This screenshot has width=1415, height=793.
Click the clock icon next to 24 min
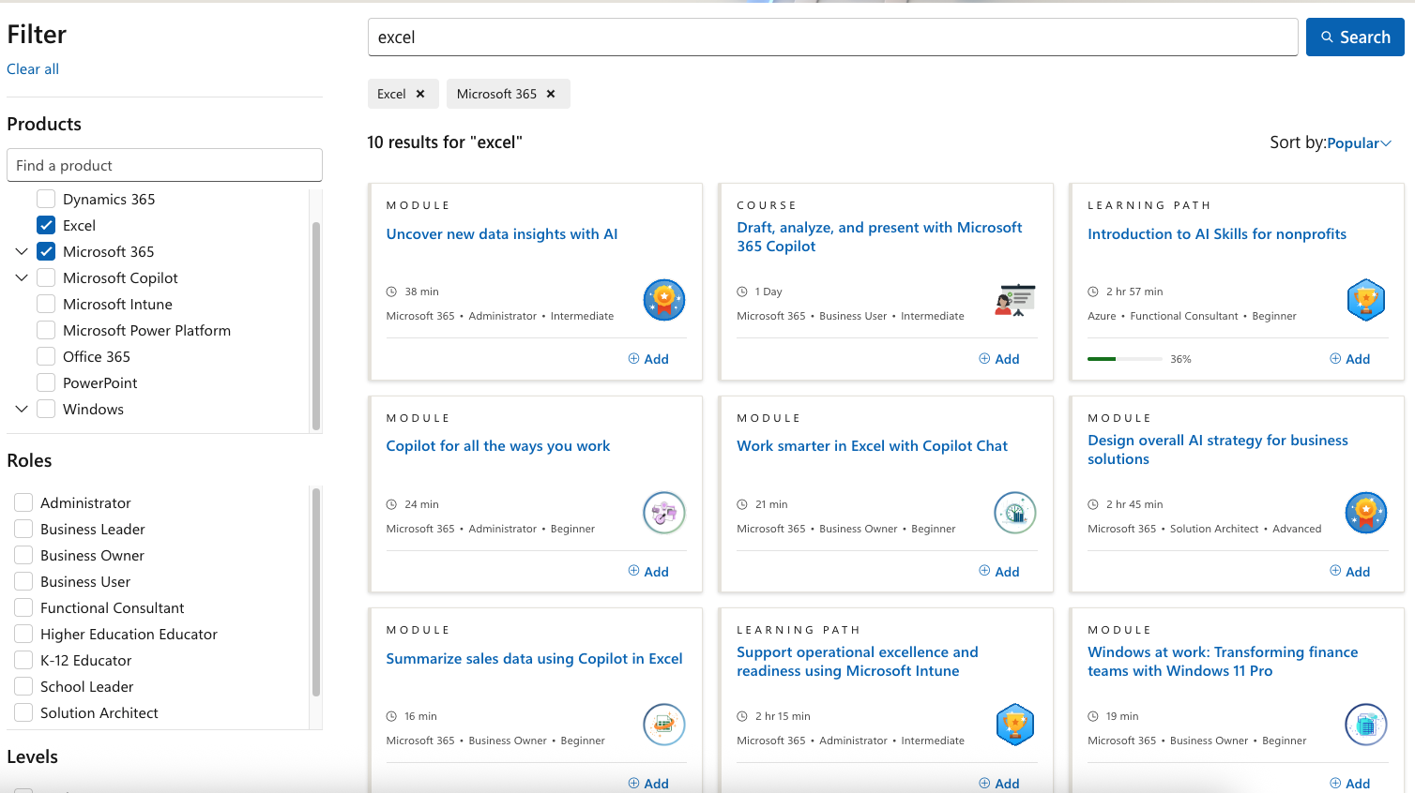click(392, 504)
